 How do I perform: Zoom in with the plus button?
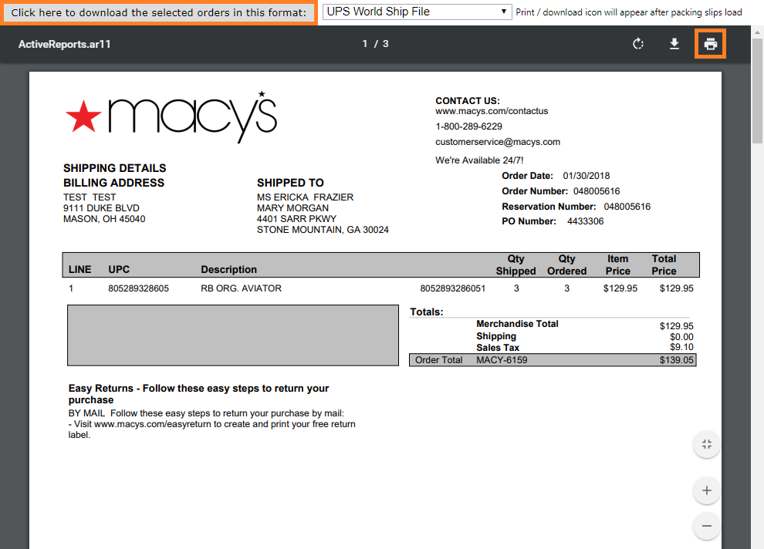tap(706, 490)
